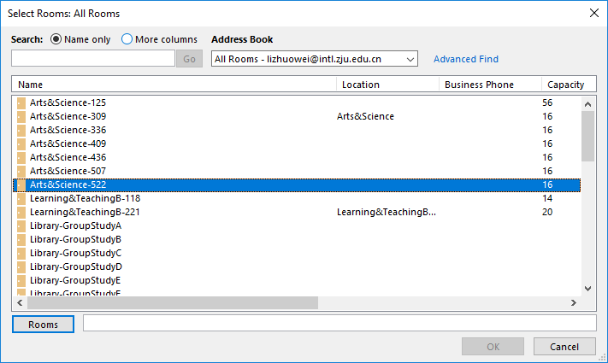Select the More columns search option

(127, 39)
